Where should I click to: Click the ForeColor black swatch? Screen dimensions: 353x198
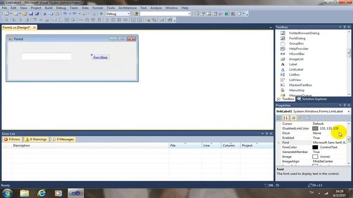pyautogui.click(x=315, y=147)
